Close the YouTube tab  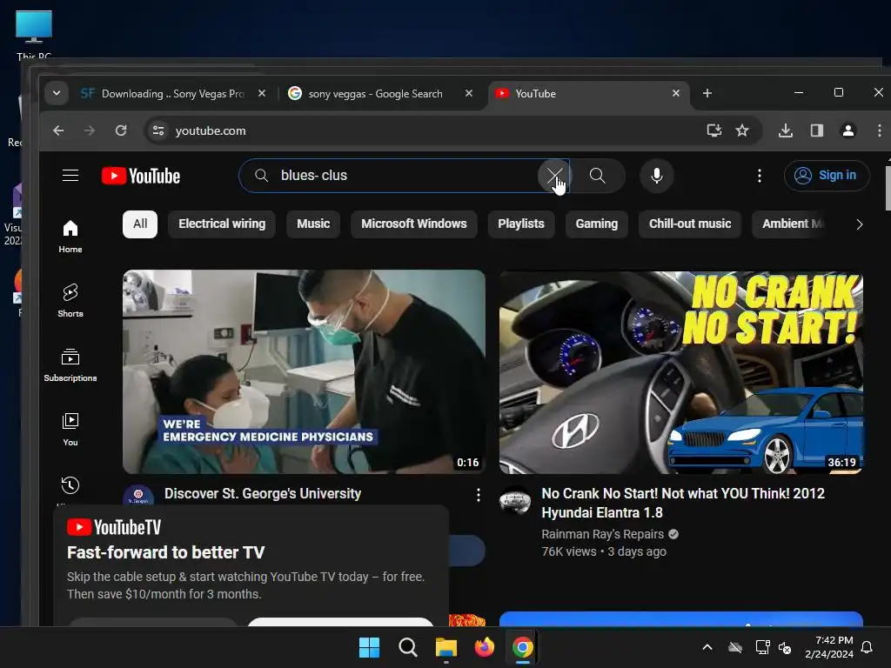pyautogui.click(x=675, y=93)
